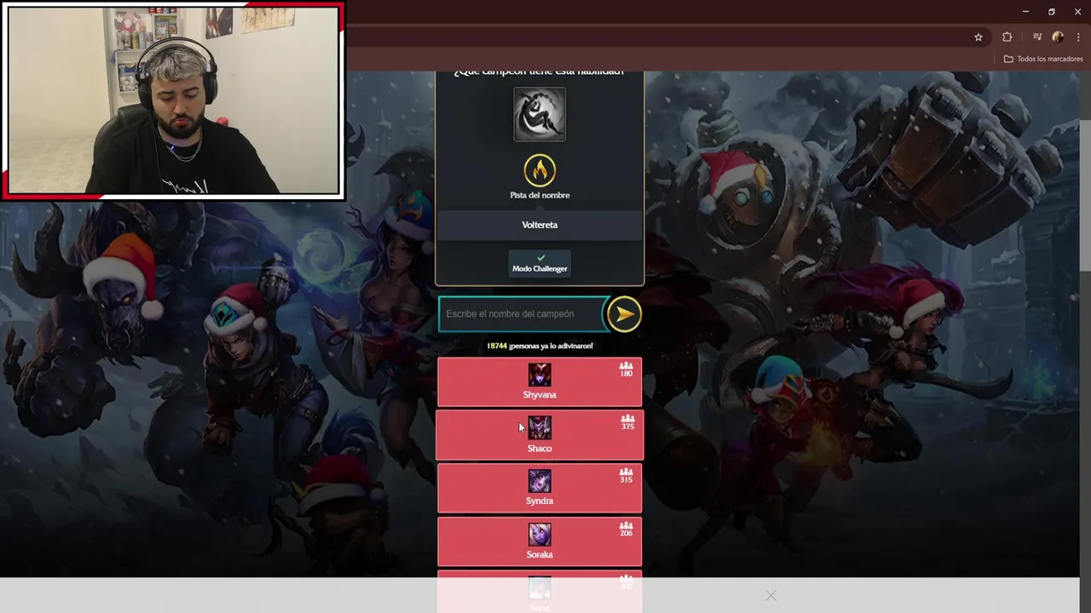
Task: Click the flame Pista del nombre icon
Action: click(540, 171)
